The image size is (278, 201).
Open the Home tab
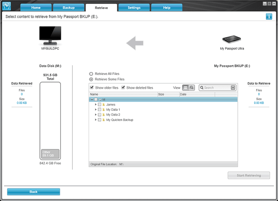click(x=36, y=8)
